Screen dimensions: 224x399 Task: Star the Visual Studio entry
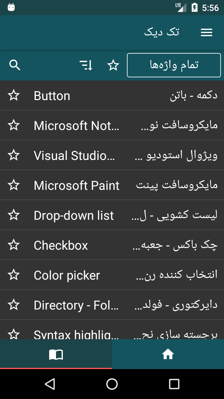click(14, 155)
